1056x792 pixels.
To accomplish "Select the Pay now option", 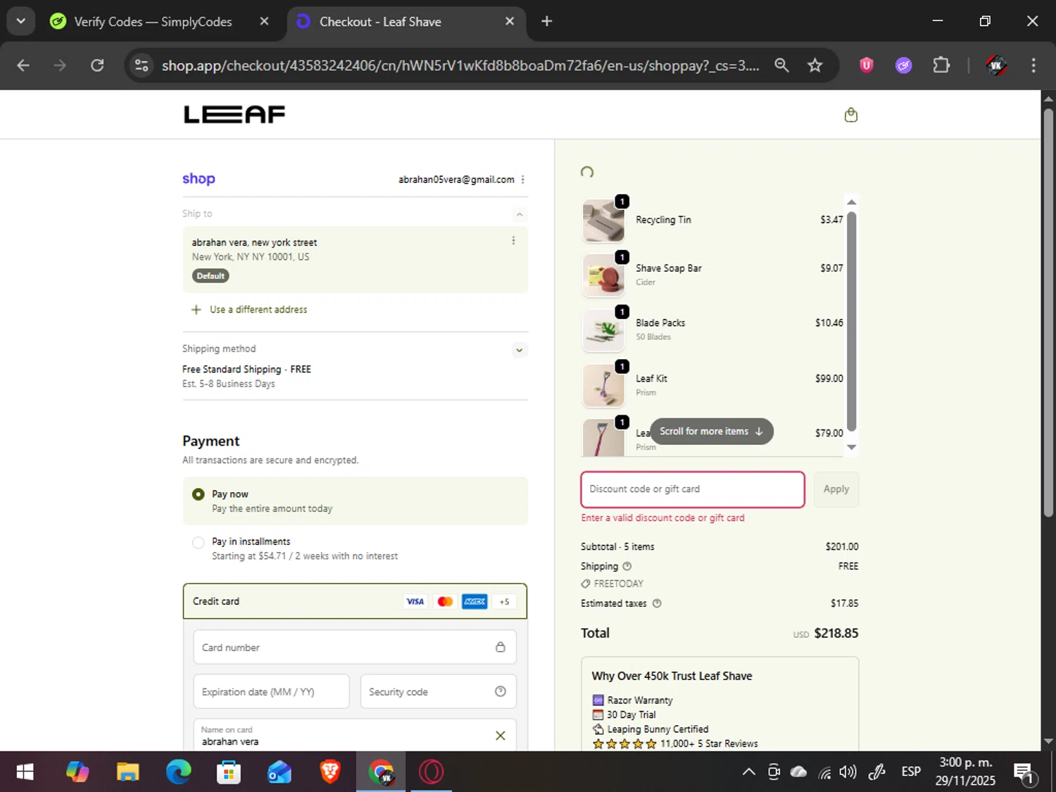I will [199, 494].
